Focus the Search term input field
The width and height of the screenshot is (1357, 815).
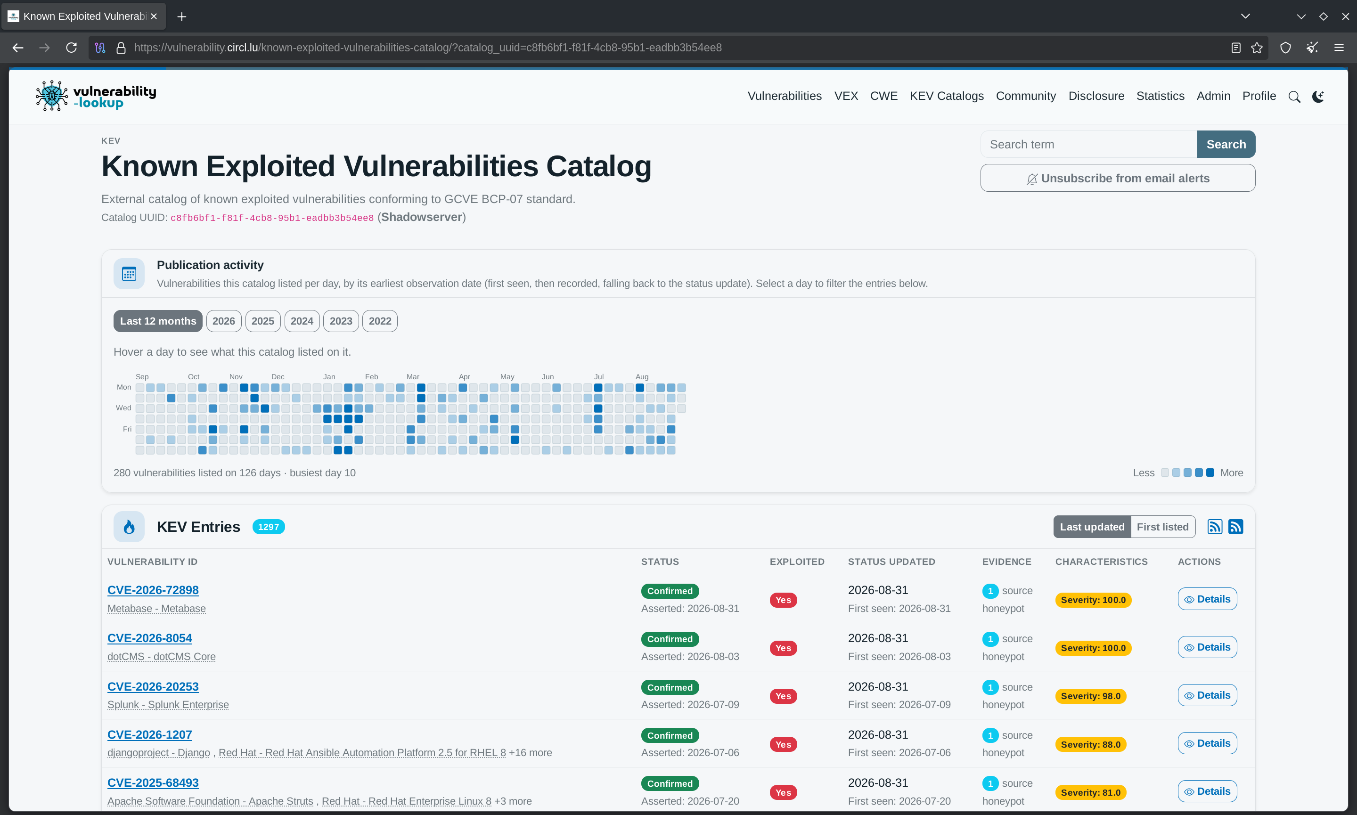point(1088,145)
